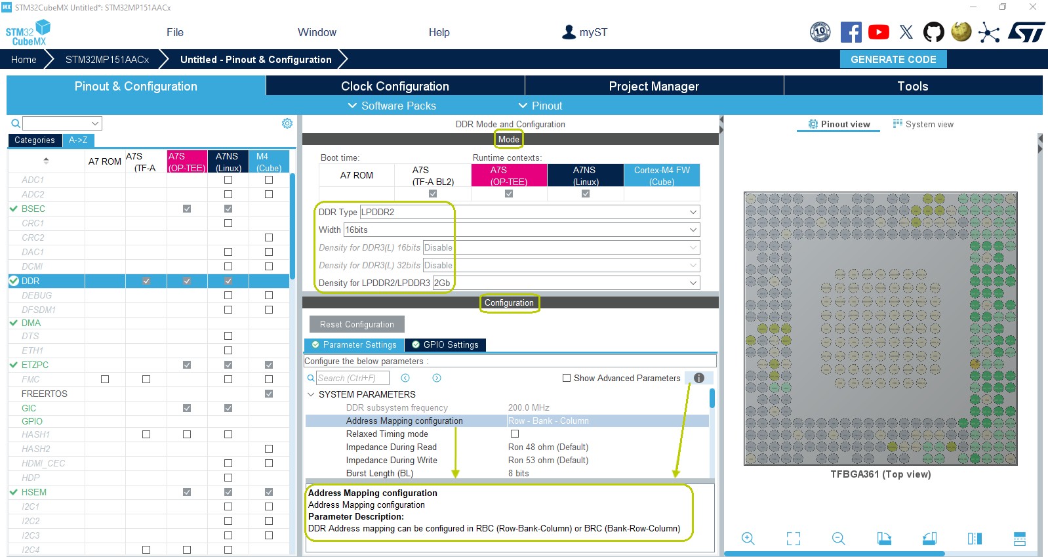
Task: Open the GitHub icon in the header
Action: 934,32
